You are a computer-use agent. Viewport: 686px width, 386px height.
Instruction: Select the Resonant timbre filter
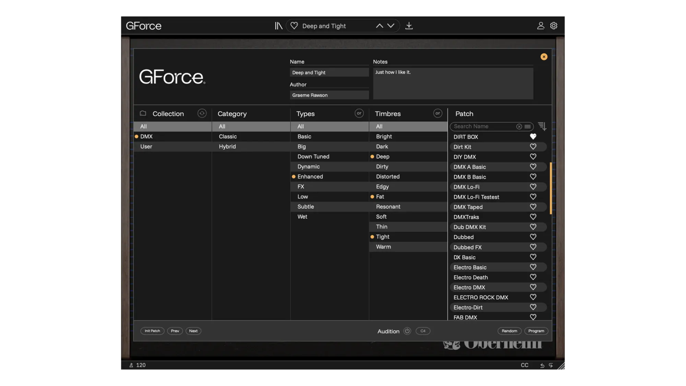408,207
